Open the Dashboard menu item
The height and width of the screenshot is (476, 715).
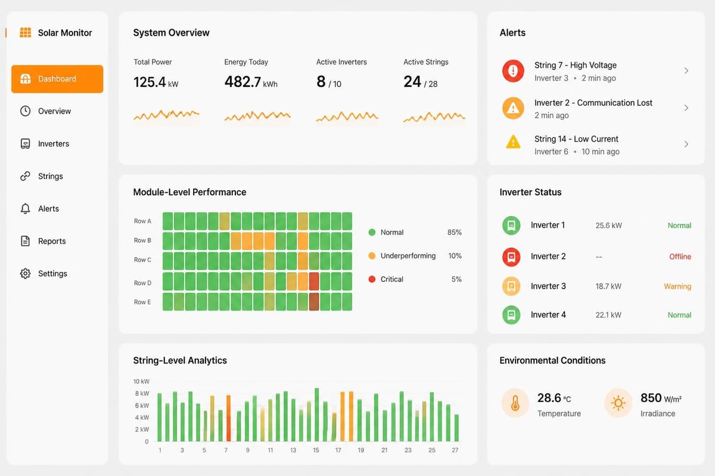tap(57, 79)
